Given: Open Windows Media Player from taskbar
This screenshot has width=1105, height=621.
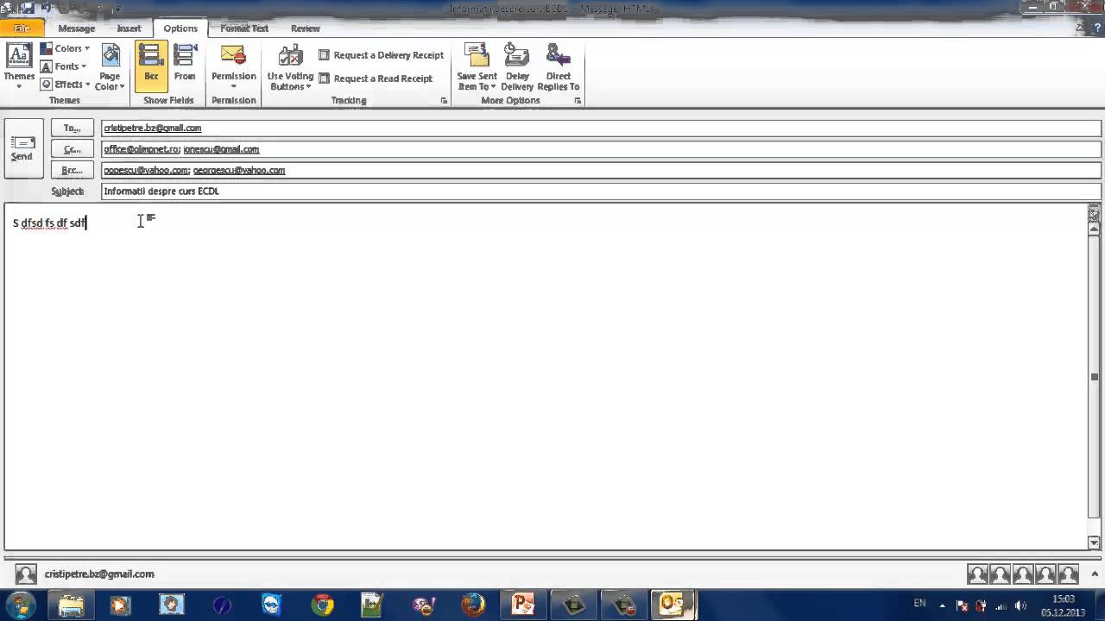Looking at the screenshot, I should 121,605.
